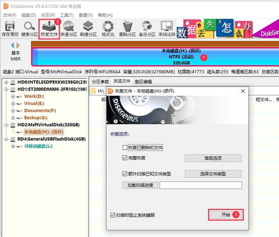279x237 pixels.
Task: Expand the HD0 INTEL SSD tree node
Action: (x=6, y=83)
